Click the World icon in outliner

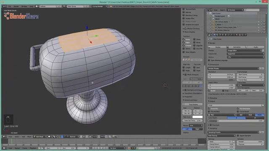click(214, 19)
